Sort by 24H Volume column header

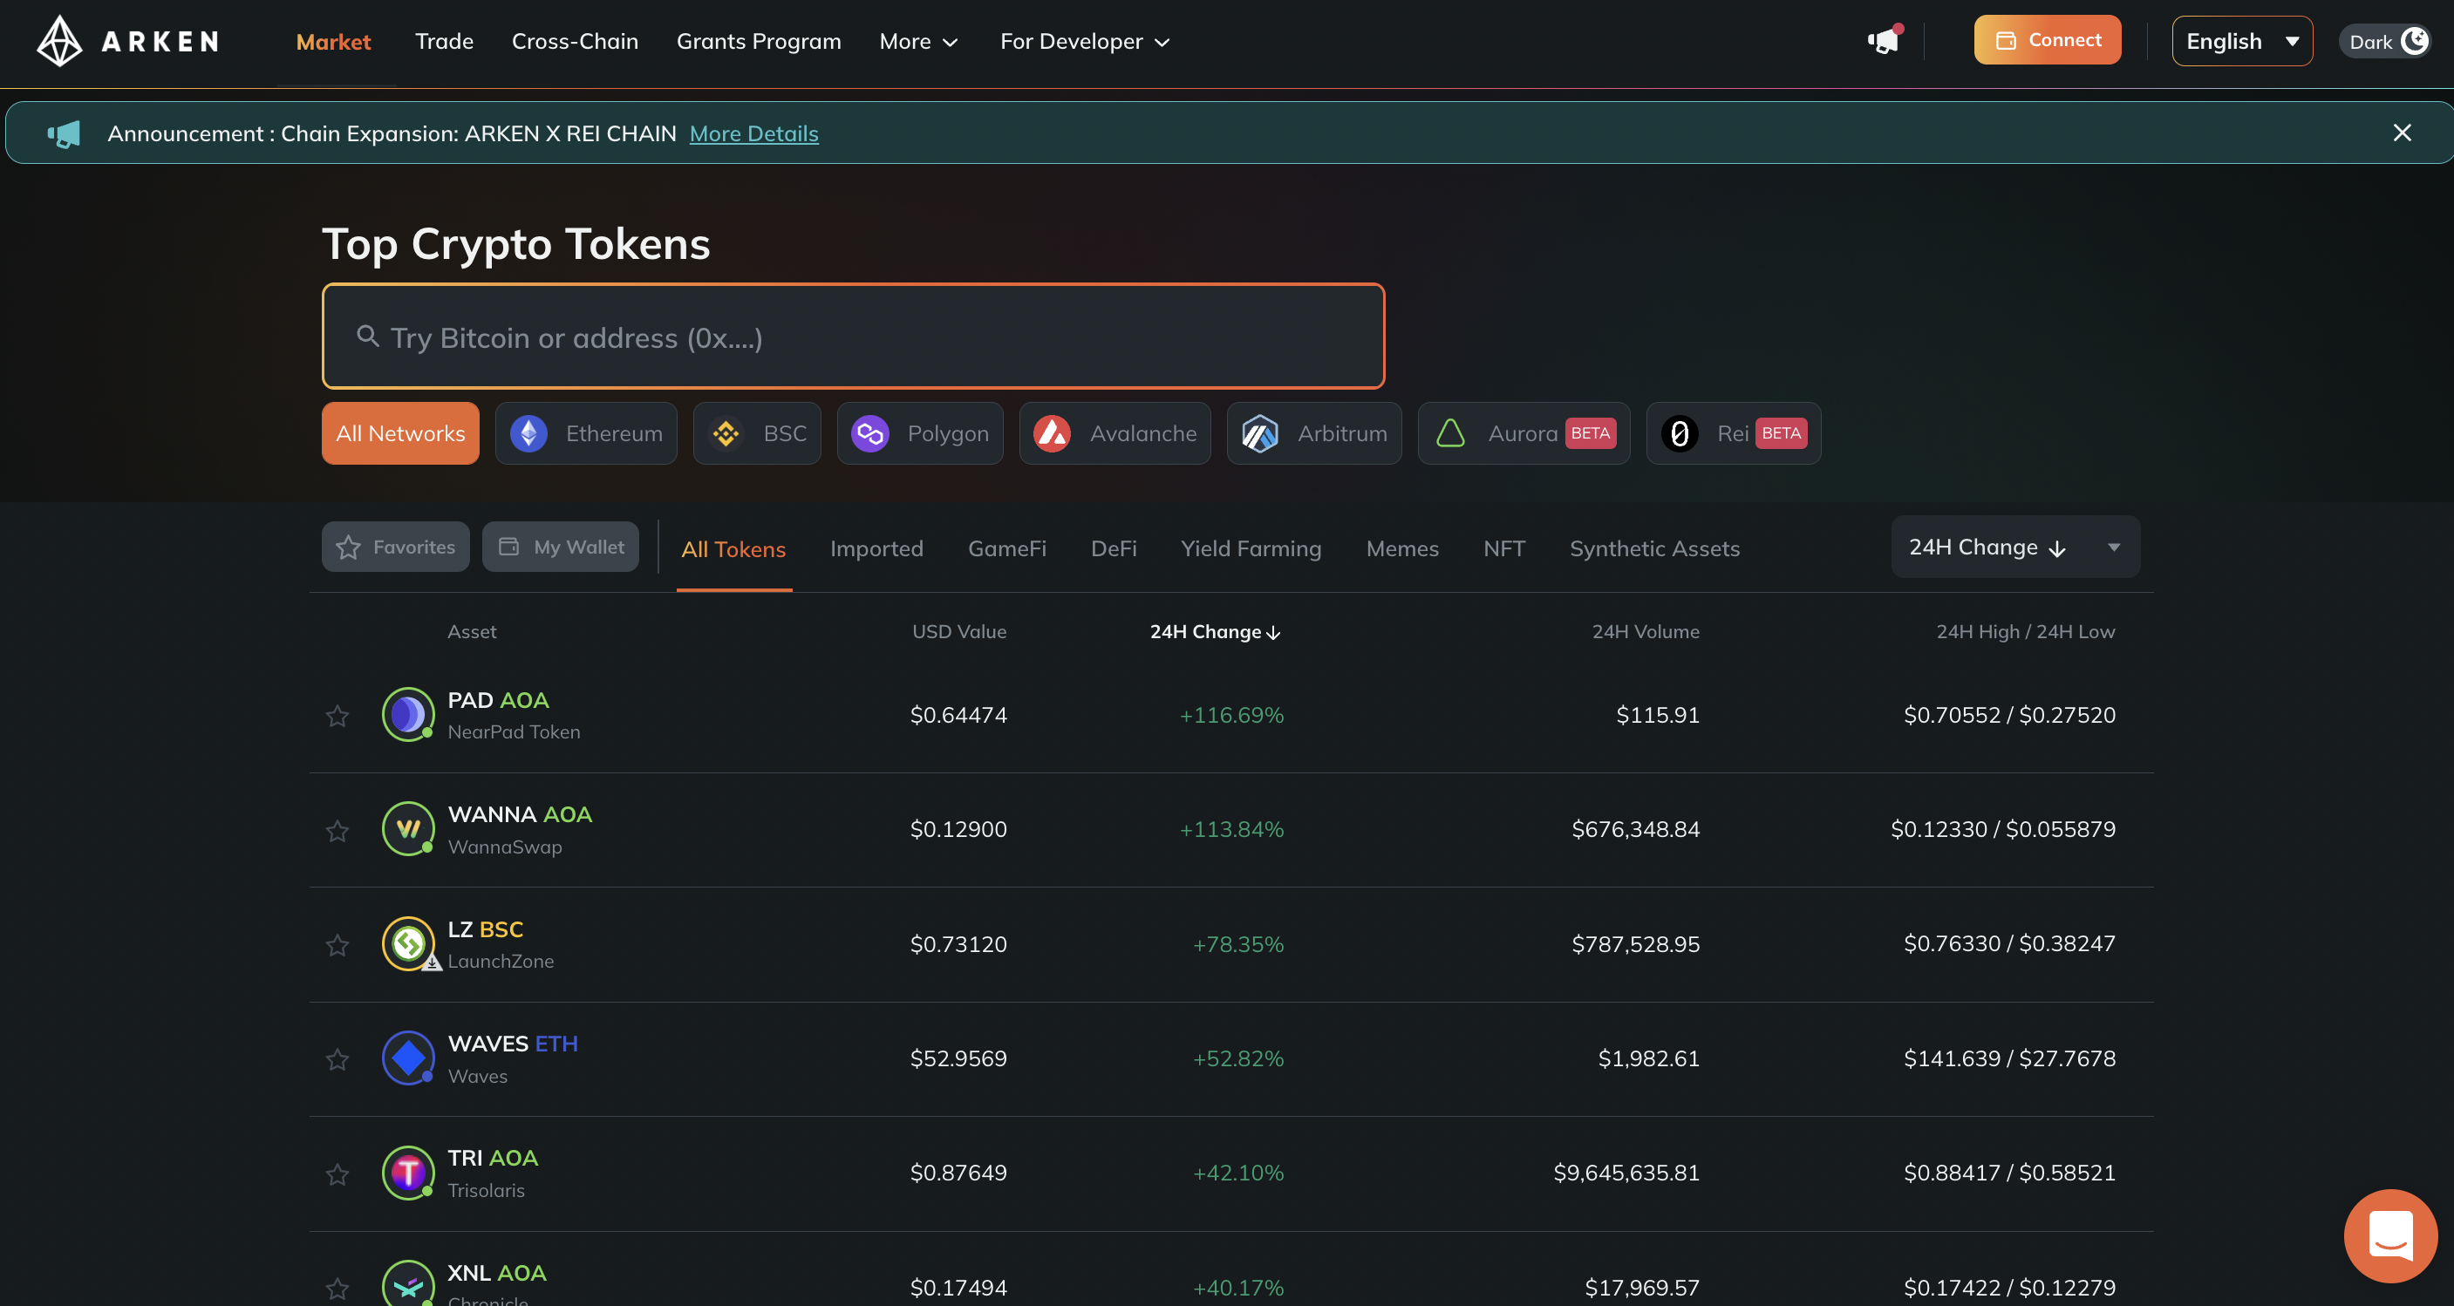coord(1646,631)
